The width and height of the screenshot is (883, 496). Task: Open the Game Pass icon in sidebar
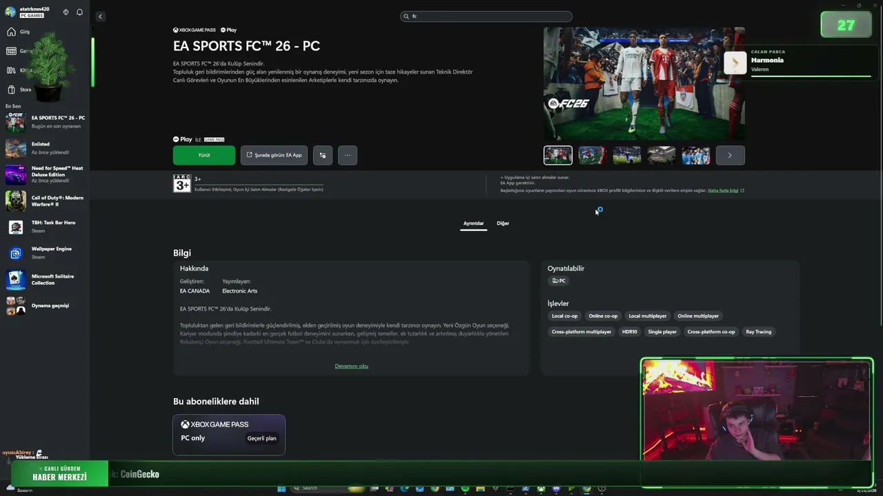pyautogui.click(x=11, y=51)
